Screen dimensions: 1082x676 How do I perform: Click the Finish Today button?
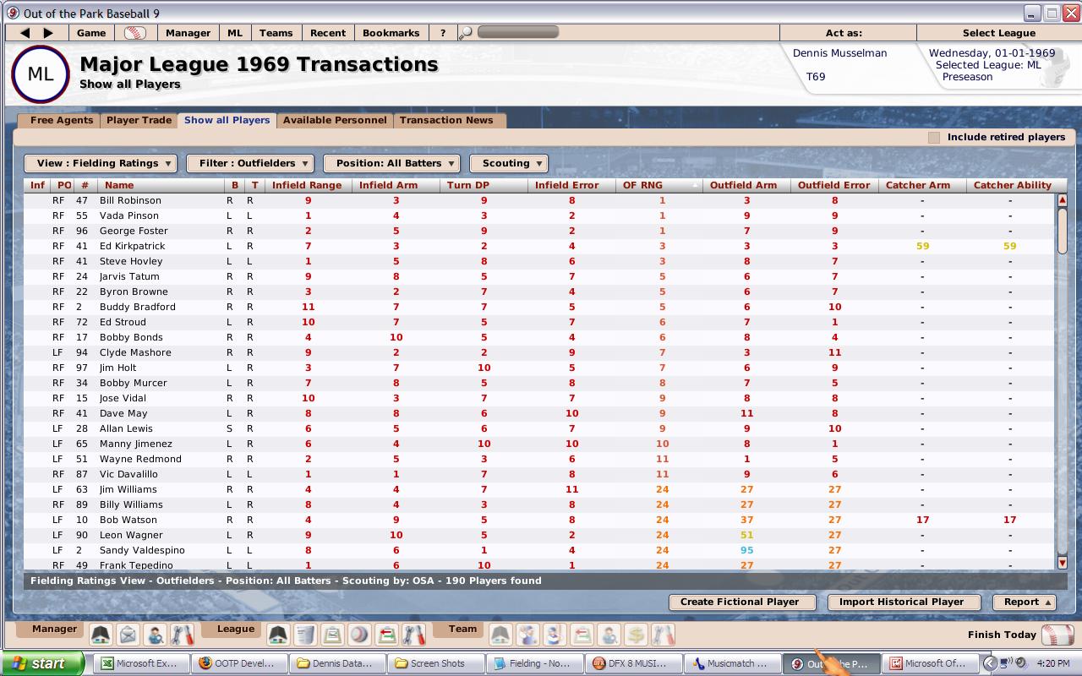[1020, 635]
